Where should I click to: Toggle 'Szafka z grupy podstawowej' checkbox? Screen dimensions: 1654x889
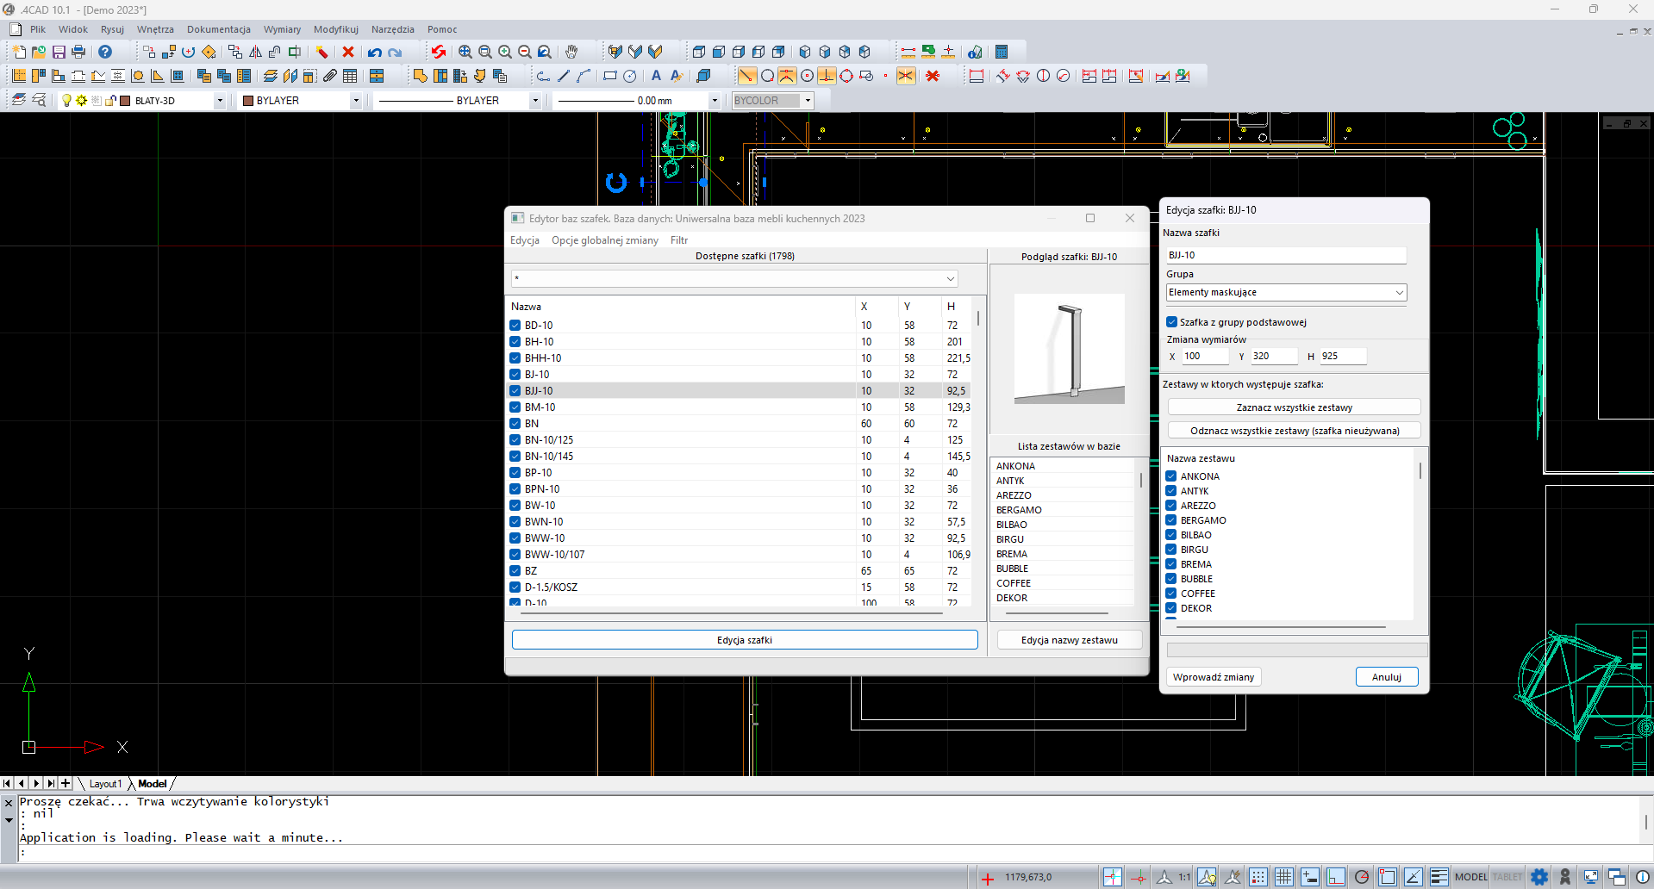point(1172,322)
